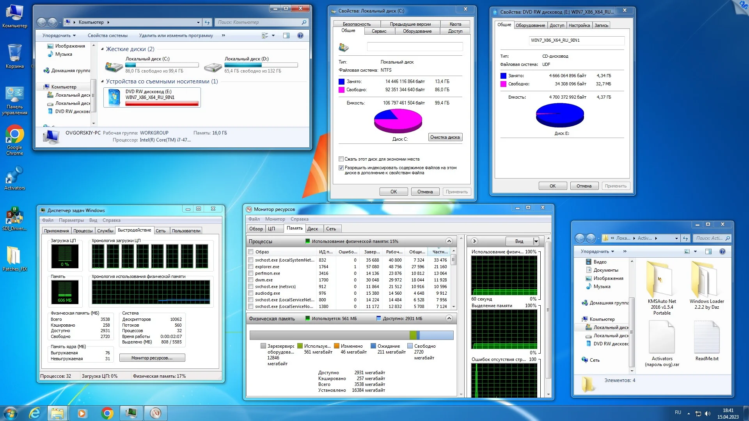Click the Очистка диска button
The width and height of the screenshot is (749, 421).
445,137
